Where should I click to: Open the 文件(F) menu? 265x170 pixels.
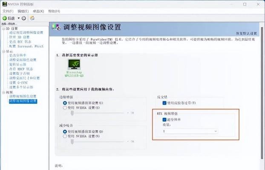pyautogui.click(x=8, y=11)
